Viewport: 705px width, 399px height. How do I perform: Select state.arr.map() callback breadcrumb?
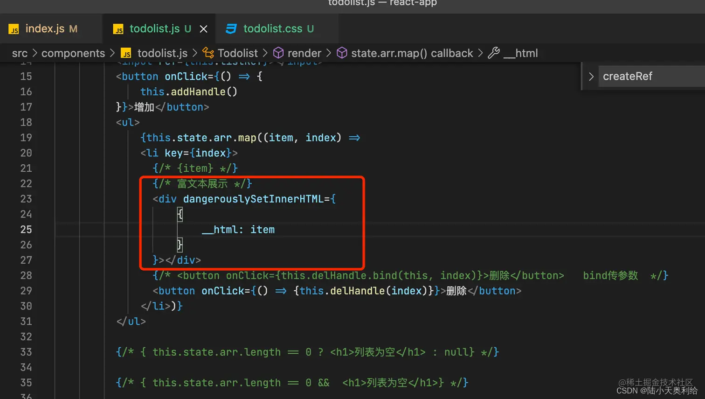click(x=412, y=53)
